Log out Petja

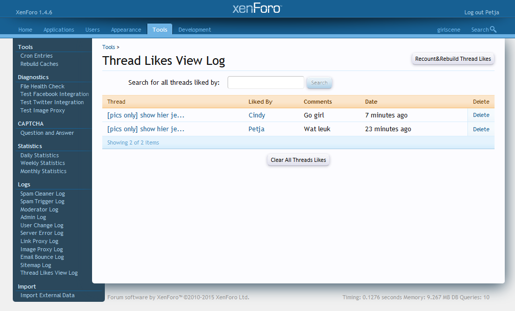[481, 12]
